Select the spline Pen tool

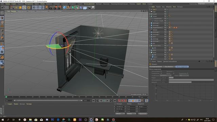[68, 7]
